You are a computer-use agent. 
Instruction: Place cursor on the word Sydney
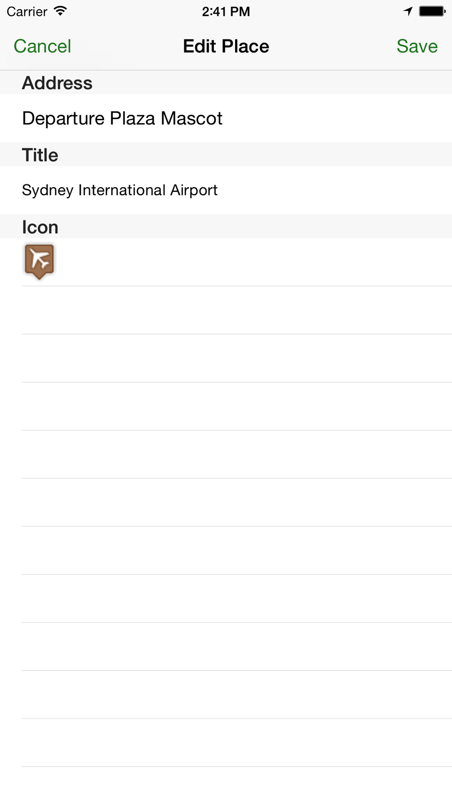click(x=48, y=190)
